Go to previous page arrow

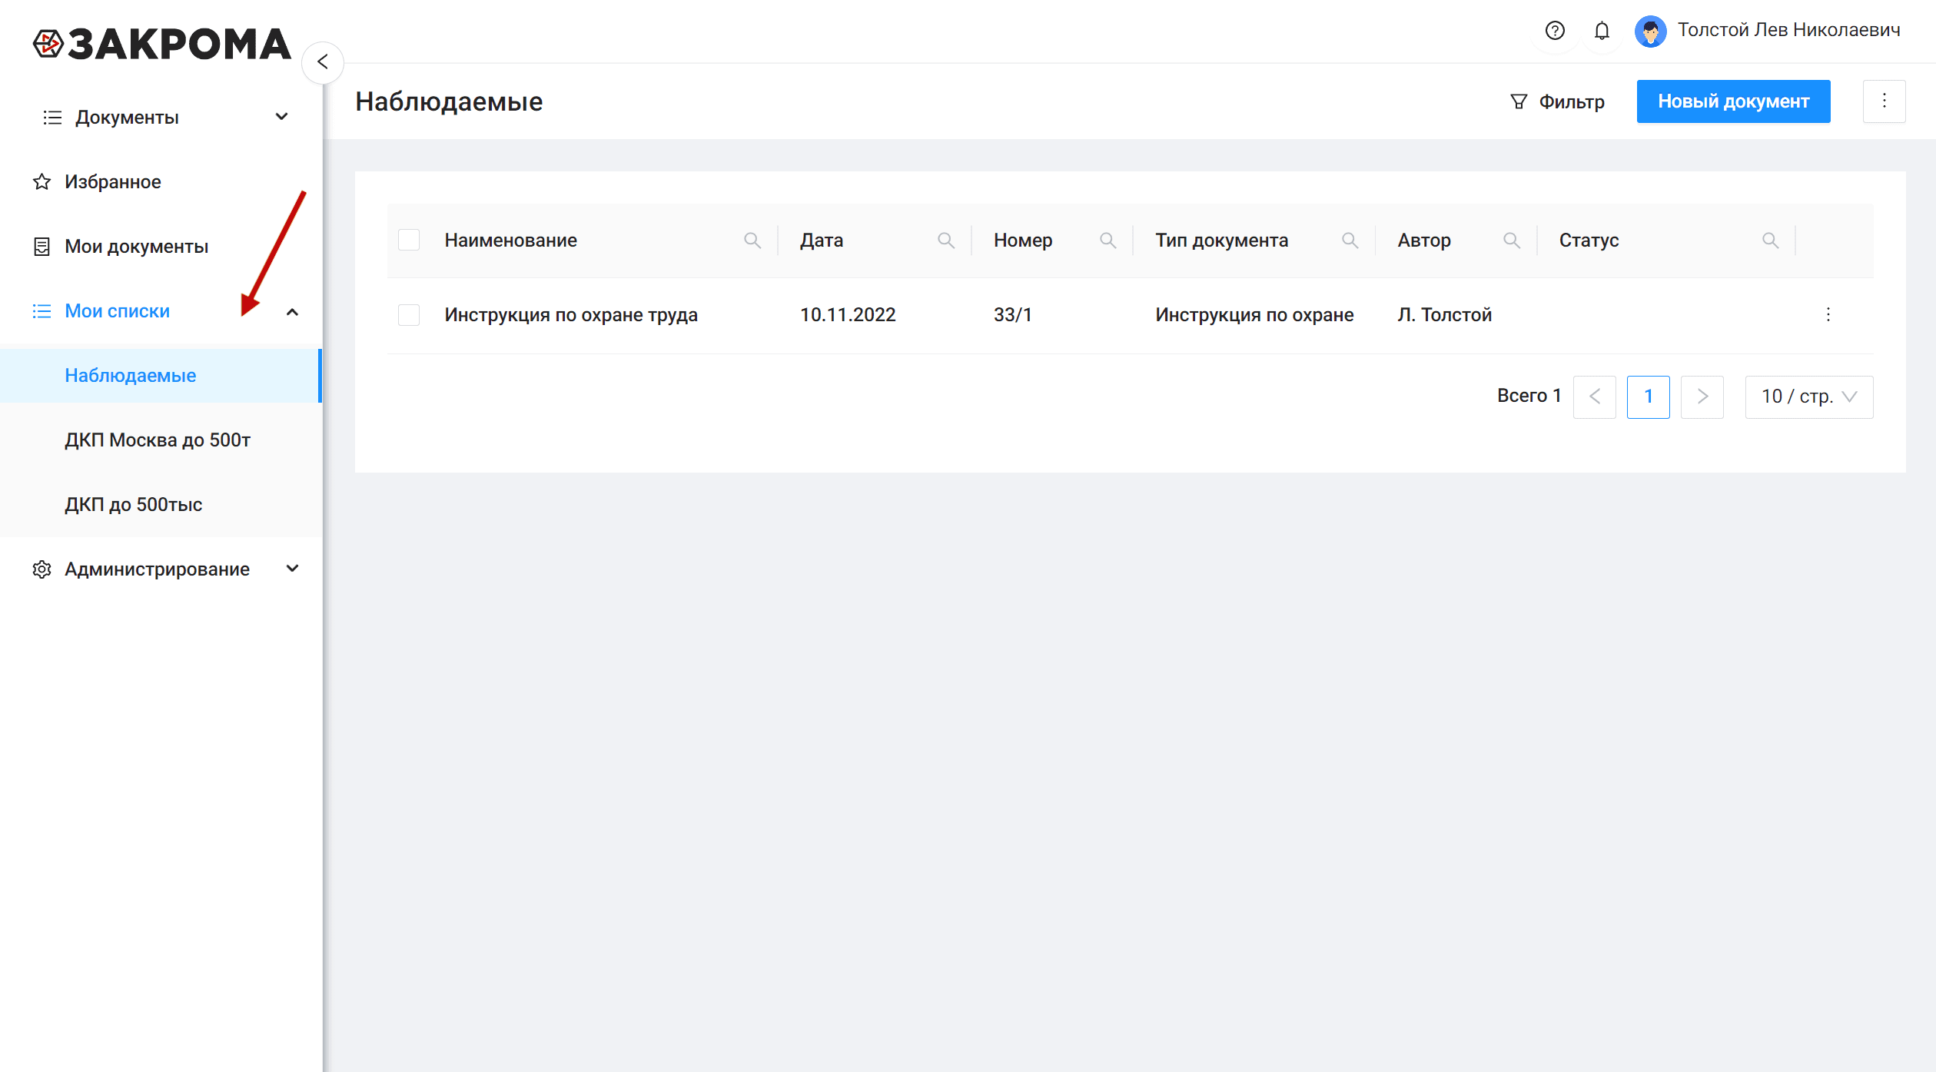[1595, 397]
